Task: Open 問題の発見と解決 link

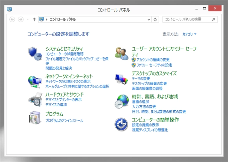Action: 59,68
